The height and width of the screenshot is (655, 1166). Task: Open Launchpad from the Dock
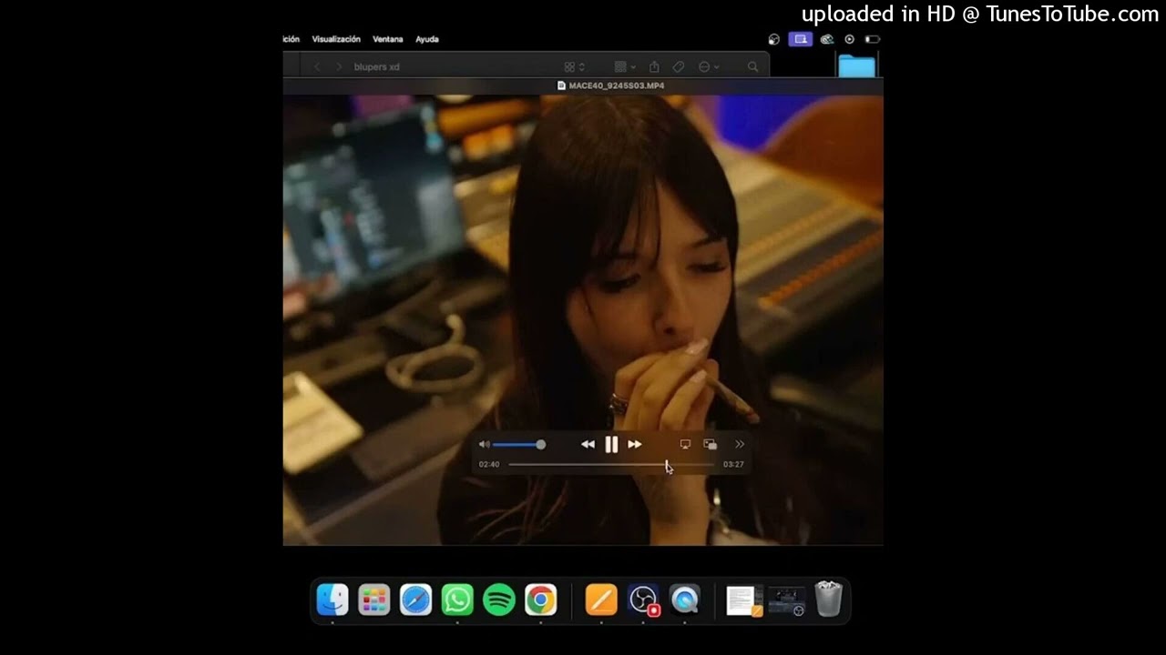[374, 600]
